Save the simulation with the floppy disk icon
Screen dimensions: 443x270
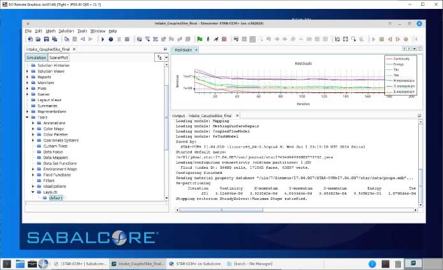[47, 39]
